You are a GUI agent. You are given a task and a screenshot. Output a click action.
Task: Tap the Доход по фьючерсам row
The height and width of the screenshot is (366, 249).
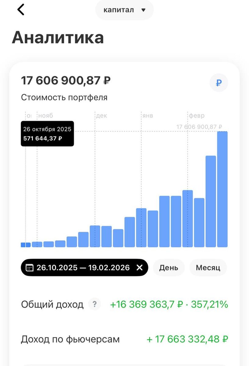[x=124, y=339]
